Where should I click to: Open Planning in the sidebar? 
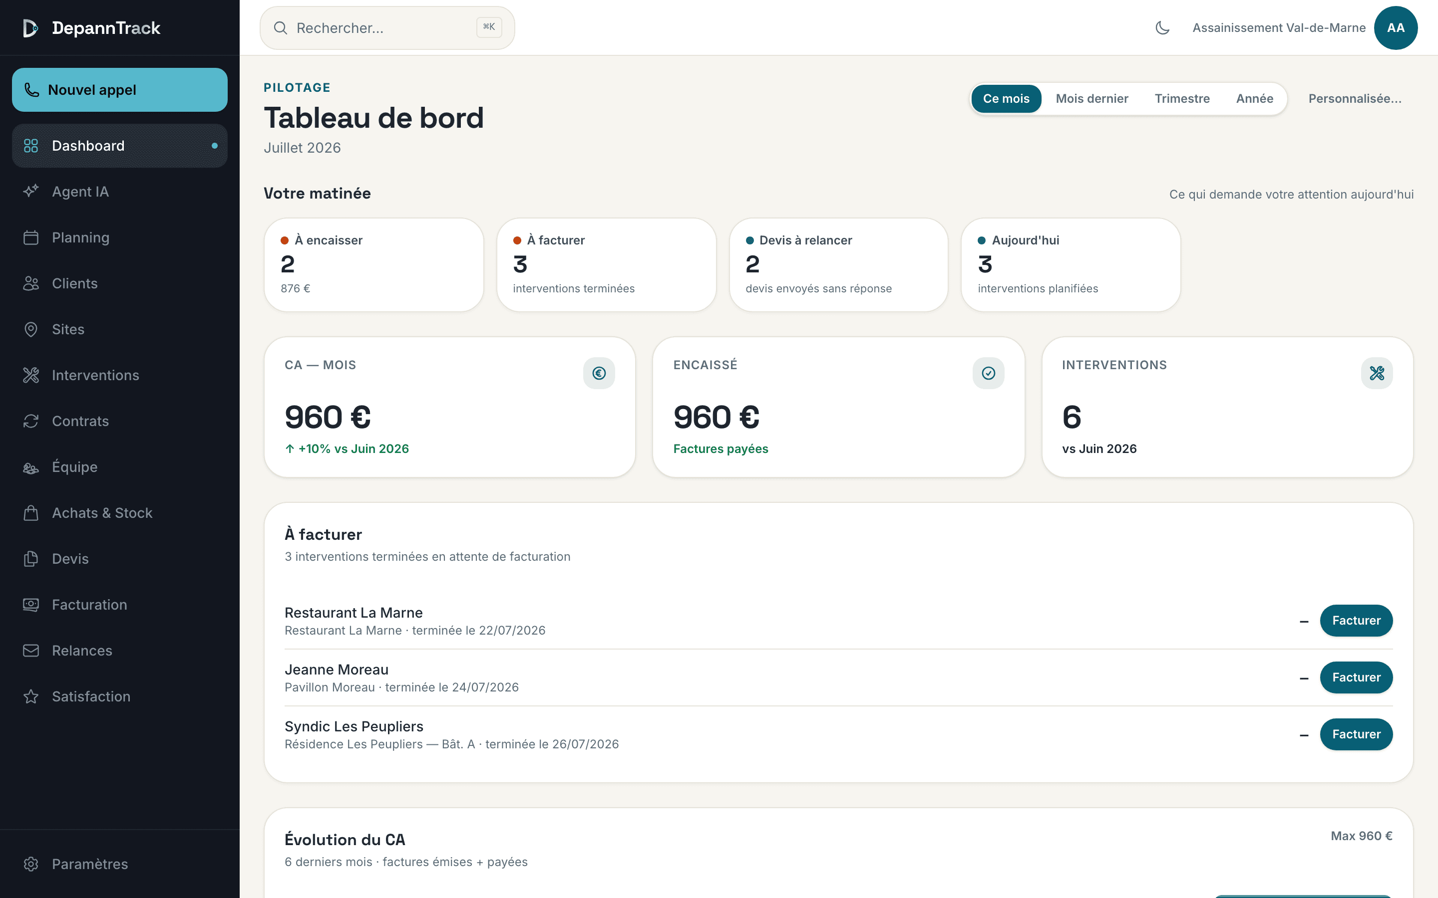(x=119, y=237)
